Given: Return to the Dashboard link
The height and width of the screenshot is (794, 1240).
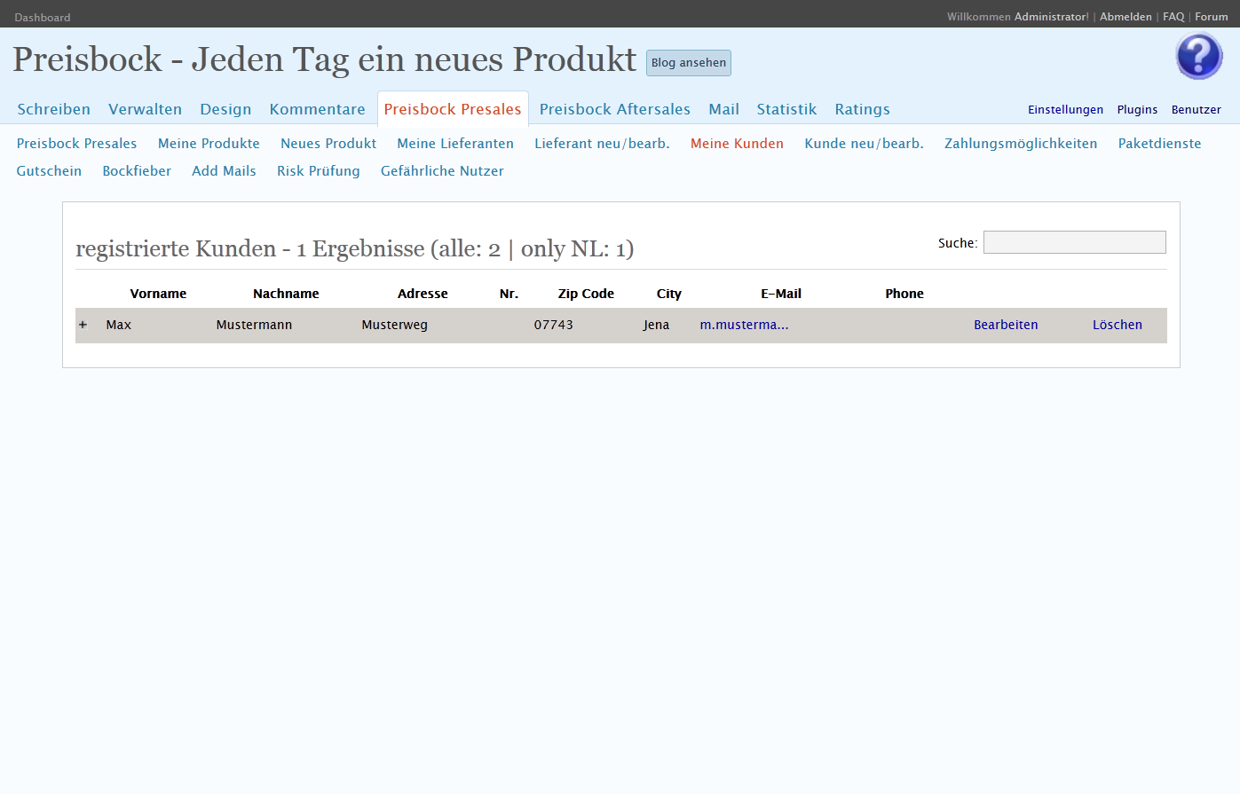Looking at the screenshot, I should [43, 18].
